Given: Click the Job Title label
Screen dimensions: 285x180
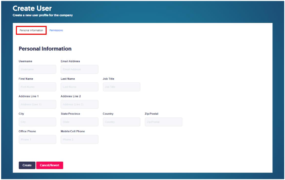Looking at the screenshot, I should tap(108, 79).
